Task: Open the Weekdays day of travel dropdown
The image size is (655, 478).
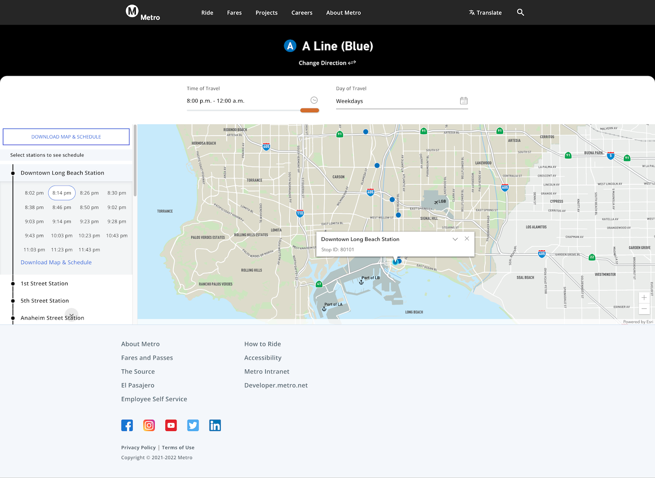Action: (x=402, y=101)
